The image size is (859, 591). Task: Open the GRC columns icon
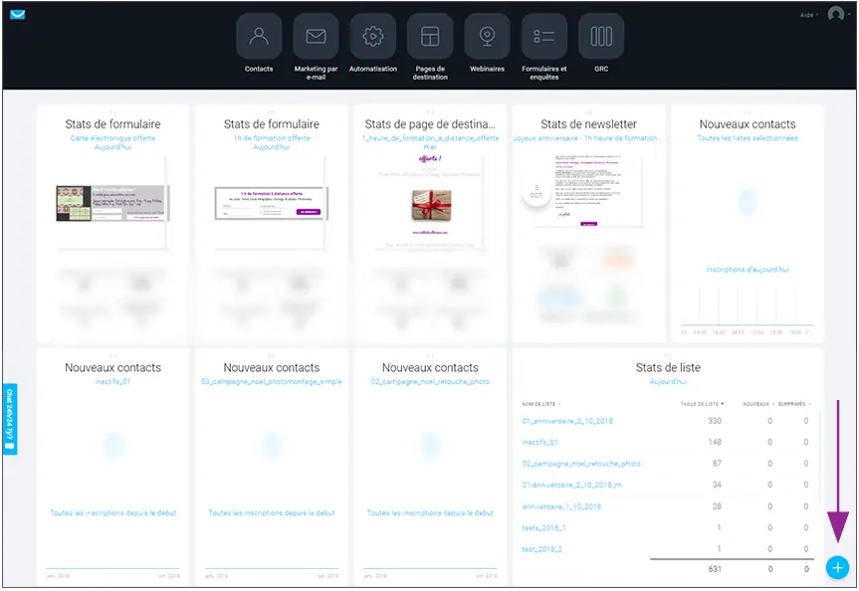click(x=601, y=36)
